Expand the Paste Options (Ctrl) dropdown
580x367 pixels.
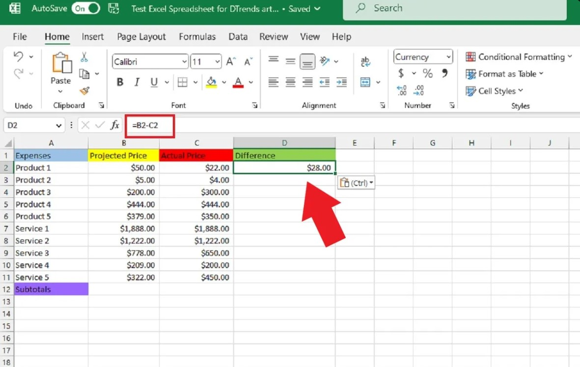tap(357, 183)
